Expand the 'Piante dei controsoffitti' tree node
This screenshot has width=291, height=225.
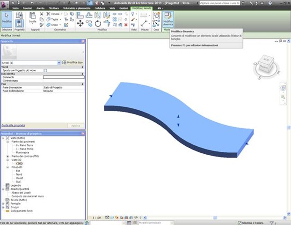[7, 156]
